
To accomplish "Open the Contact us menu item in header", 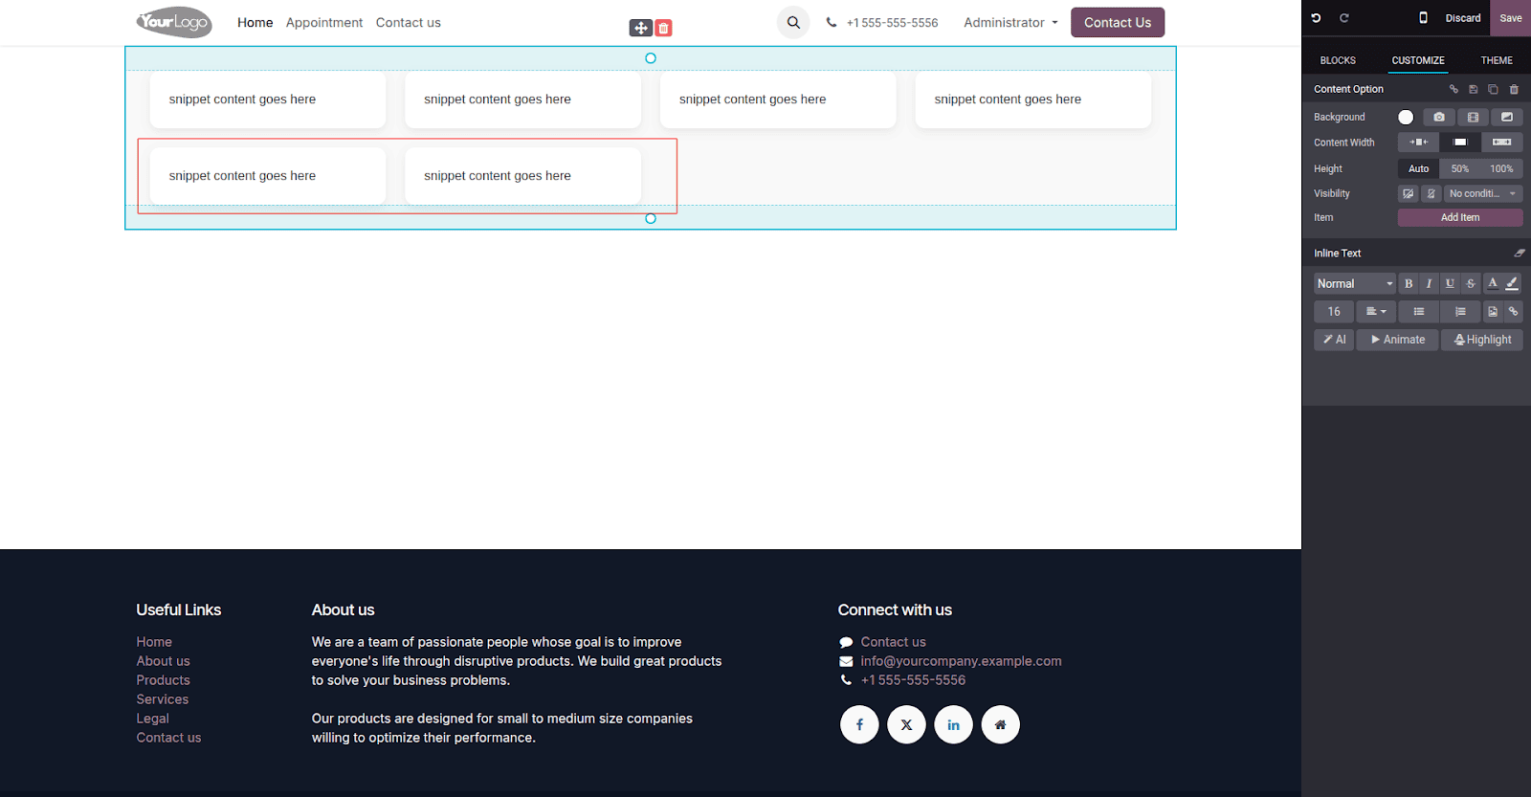I will point(409,22).
